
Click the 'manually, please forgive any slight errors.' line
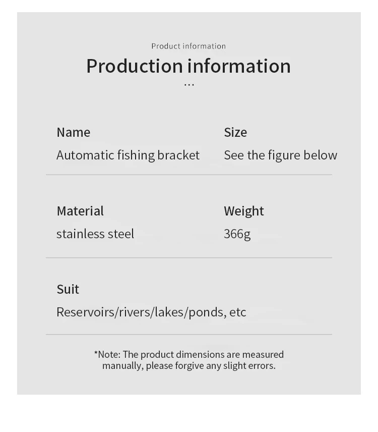coord(189,365)
